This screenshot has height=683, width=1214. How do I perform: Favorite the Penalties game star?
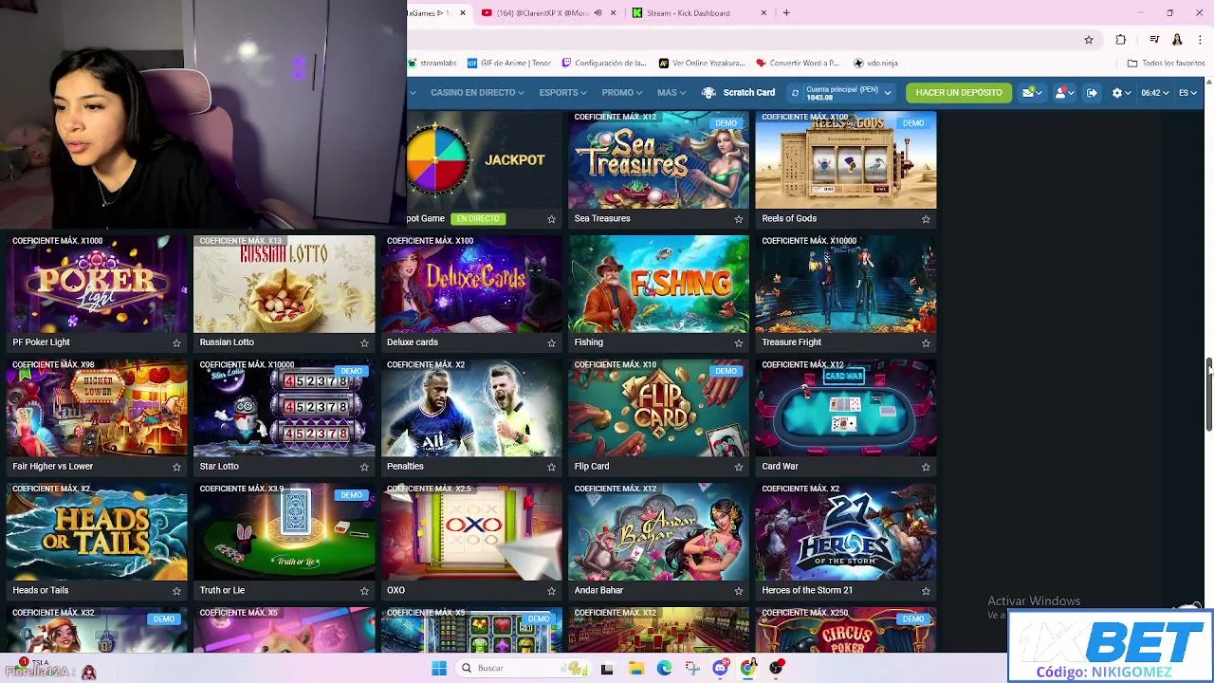(551, 467)
